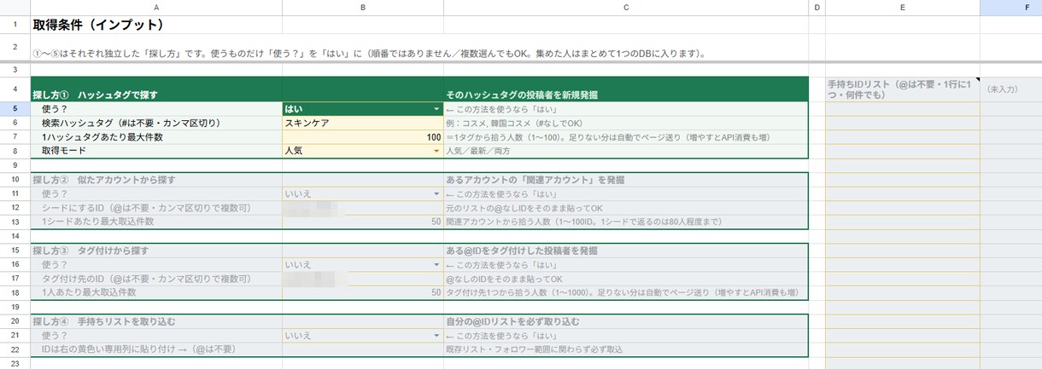Select column B header
Image resolution: width=1042 pixels, height=369 pixels.
[363, 8]
